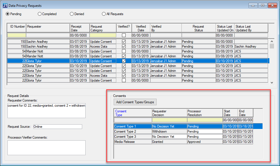Show All Requests radio option
280x166 pixels.
coord(104,14)
